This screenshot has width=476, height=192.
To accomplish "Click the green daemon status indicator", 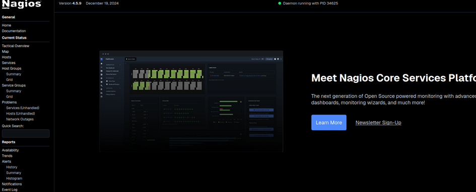I will tap(280, 4).
